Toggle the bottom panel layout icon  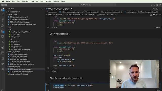[x=154, y=5]
